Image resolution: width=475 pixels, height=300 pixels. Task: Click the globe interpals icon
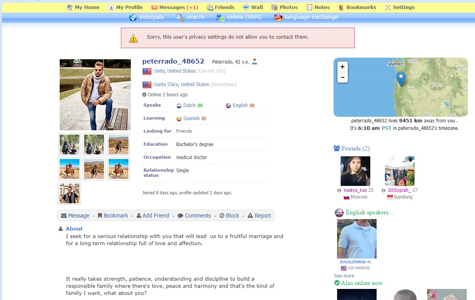point(133,17)
